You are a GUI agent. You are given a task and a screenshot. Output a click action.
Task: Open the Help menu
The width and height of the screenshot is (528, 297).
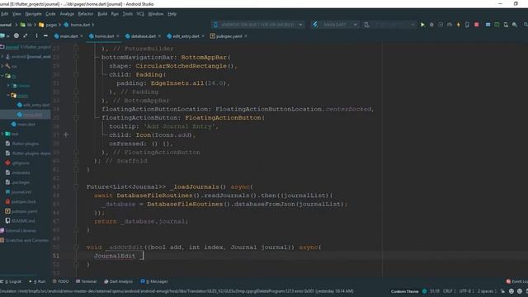click(x=172, y=14)
